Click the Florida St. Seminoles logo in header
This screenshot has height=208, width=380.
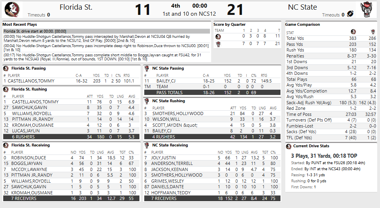pos(10,10)
